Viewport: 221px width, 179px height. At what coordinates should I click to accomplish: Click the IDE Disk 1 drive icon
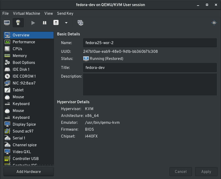coord(7,69)
